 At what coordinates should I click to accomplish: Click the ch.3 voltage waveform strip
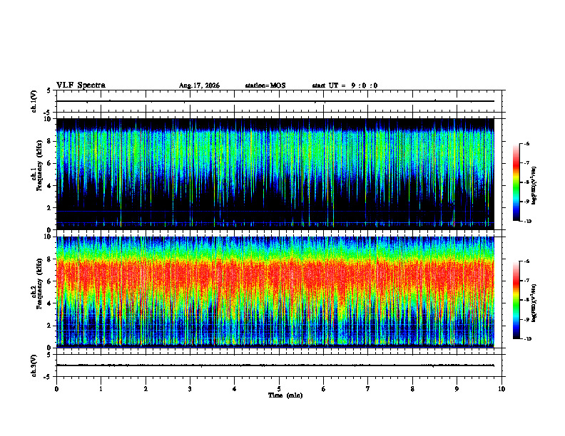(x=279, y=365)
